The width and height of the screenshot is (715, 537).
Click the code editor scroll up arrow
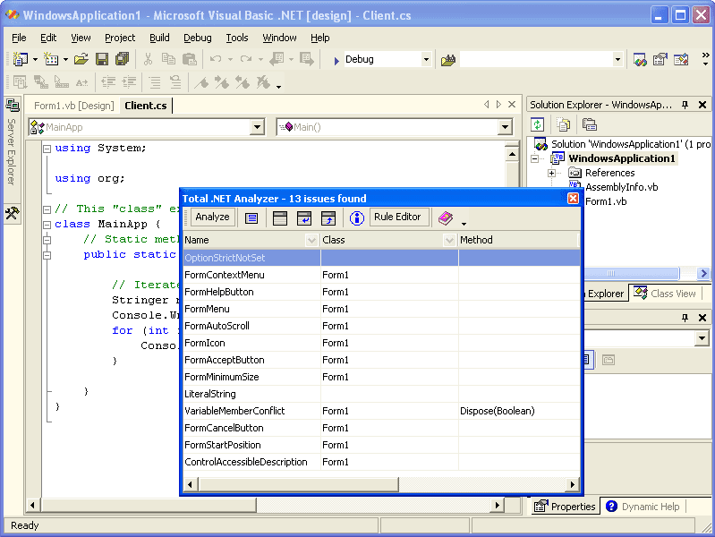coord(512,155)
